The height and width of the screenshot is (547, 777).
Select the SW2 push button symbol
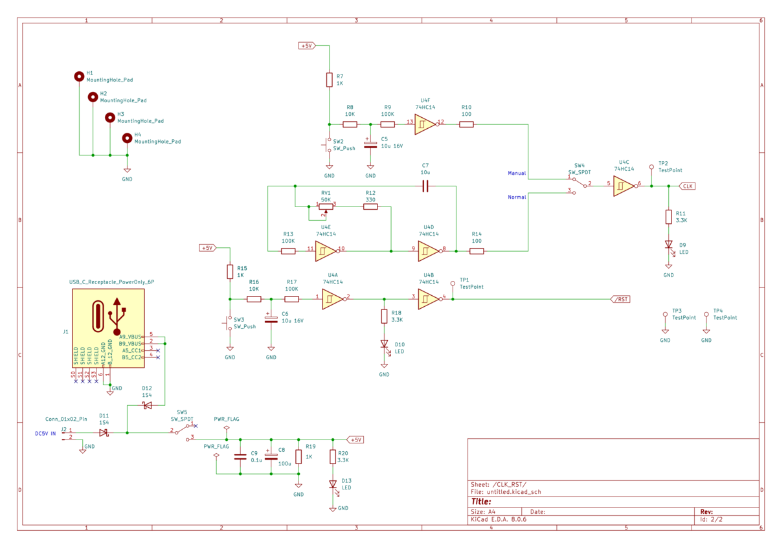[328, 145]
